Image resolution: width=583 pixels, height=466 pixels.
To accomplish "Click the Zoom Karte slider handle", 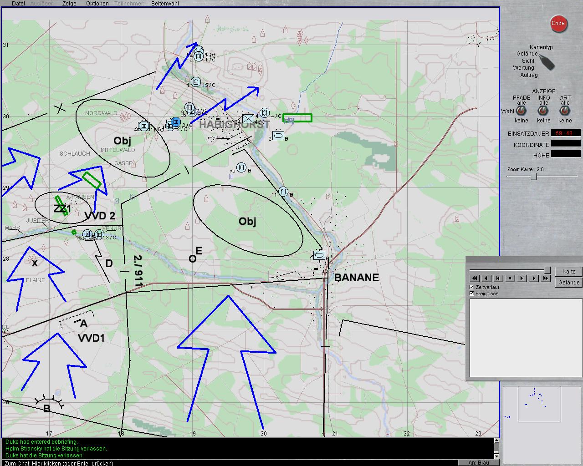I will tap(534, 177).
